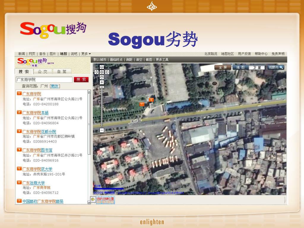Open the result 广东商学院夜大学
The width and height of the screenshot is (304, 228).
coord(37,169)
